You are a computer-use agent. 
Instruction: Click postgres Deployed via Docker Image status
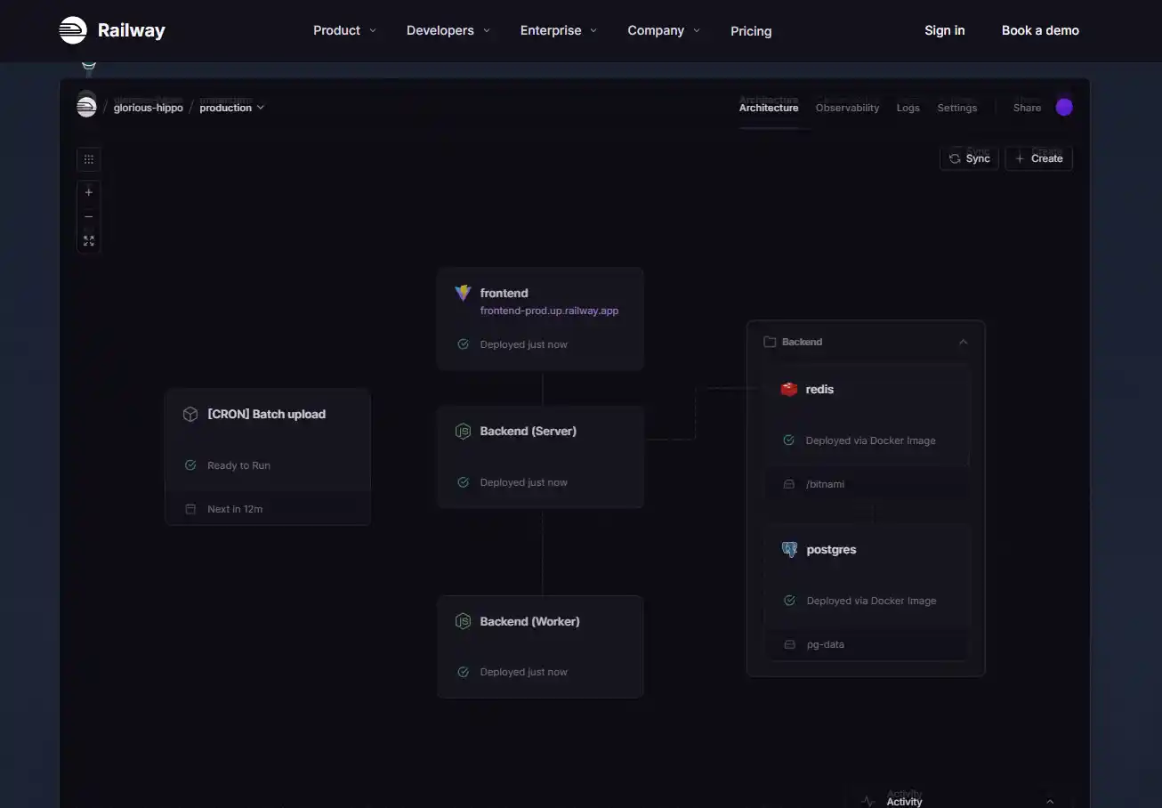(x=872, y=601)
